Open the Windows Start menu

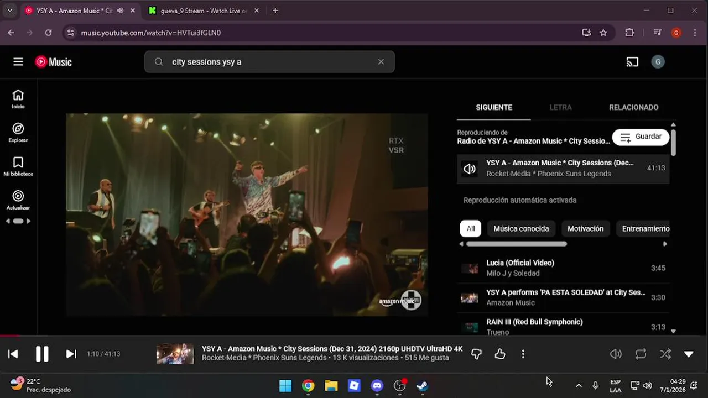click(x=285, y=386)
